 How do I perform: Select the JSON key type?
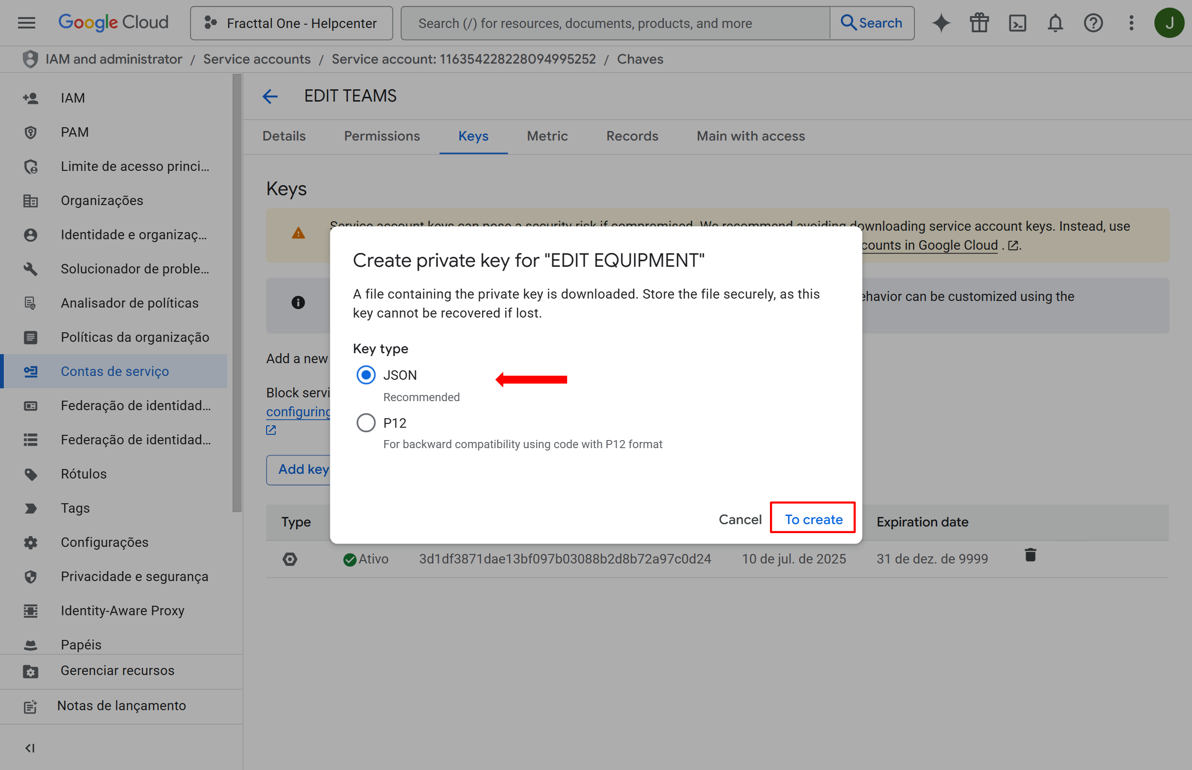click(366, 375)
